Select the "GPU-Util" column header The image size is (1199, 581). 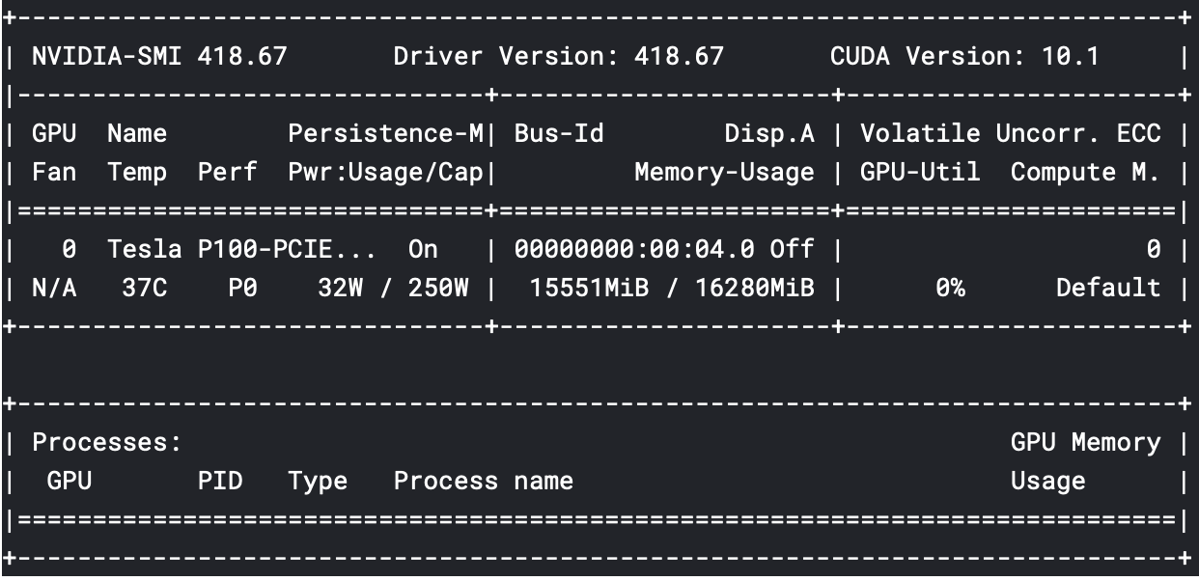click(x=920, y=173)
